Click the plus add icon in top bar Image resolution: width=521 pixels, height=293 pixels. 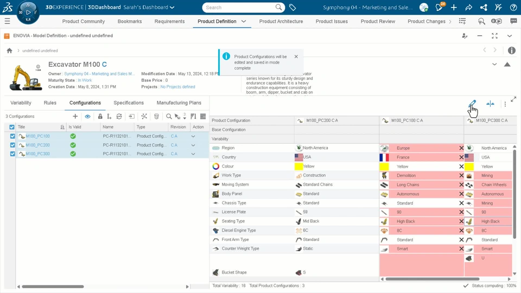454,7
